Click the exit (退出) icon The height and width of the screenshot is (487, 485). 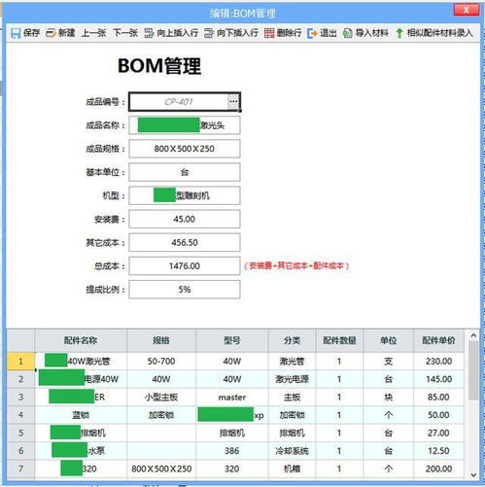[x=312, y=33]
